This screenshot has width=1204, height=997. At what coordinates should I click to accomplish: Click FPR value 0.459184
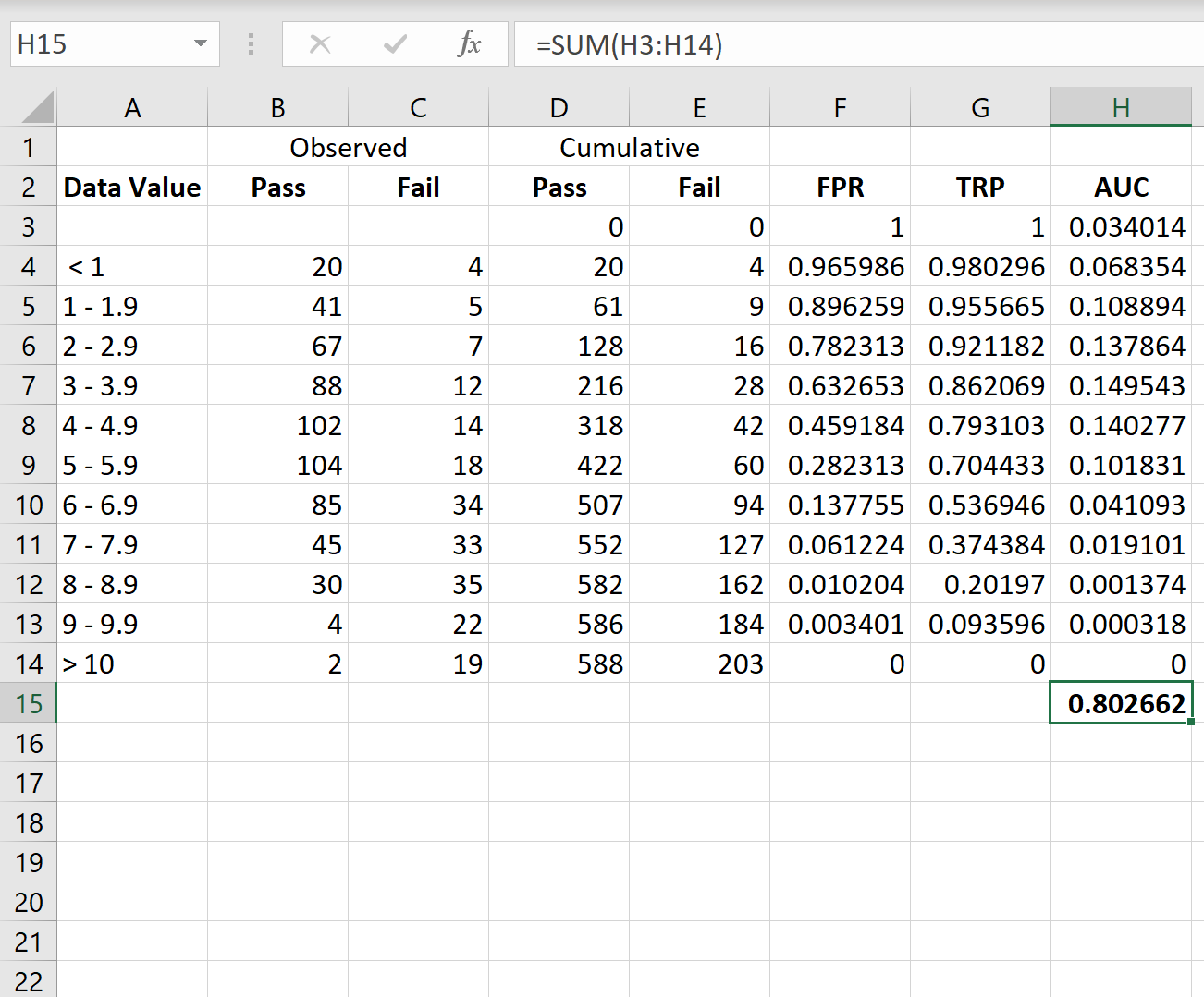(840, 425)
